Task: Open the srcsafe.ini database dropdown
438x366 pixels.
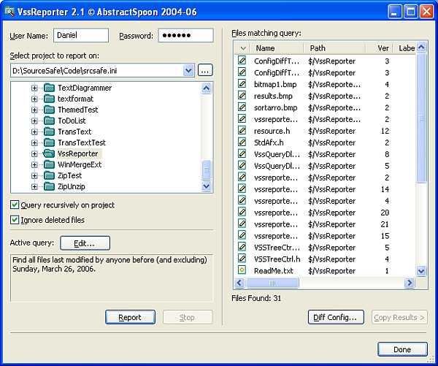Action: tap(188, 70)
